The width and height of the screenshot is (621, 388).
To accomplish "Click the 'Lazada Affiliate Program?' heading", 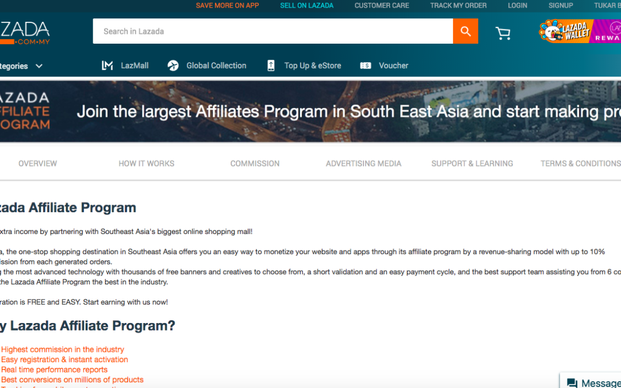I will [x=87, y=325].
